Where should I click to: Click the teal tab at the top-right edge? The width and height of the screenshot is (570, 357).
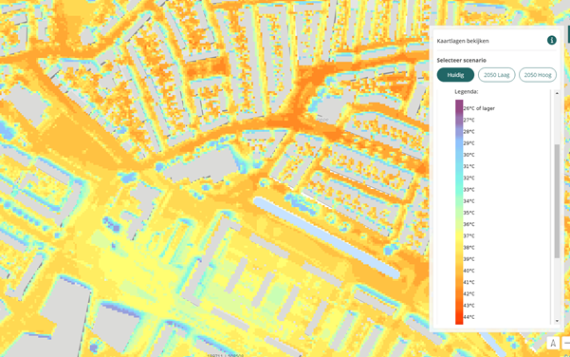[x=568, y=34]
